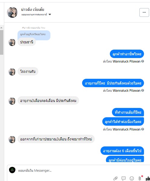Click the Baht payment request icon
The image size is (150, 181).
point(140,178)
